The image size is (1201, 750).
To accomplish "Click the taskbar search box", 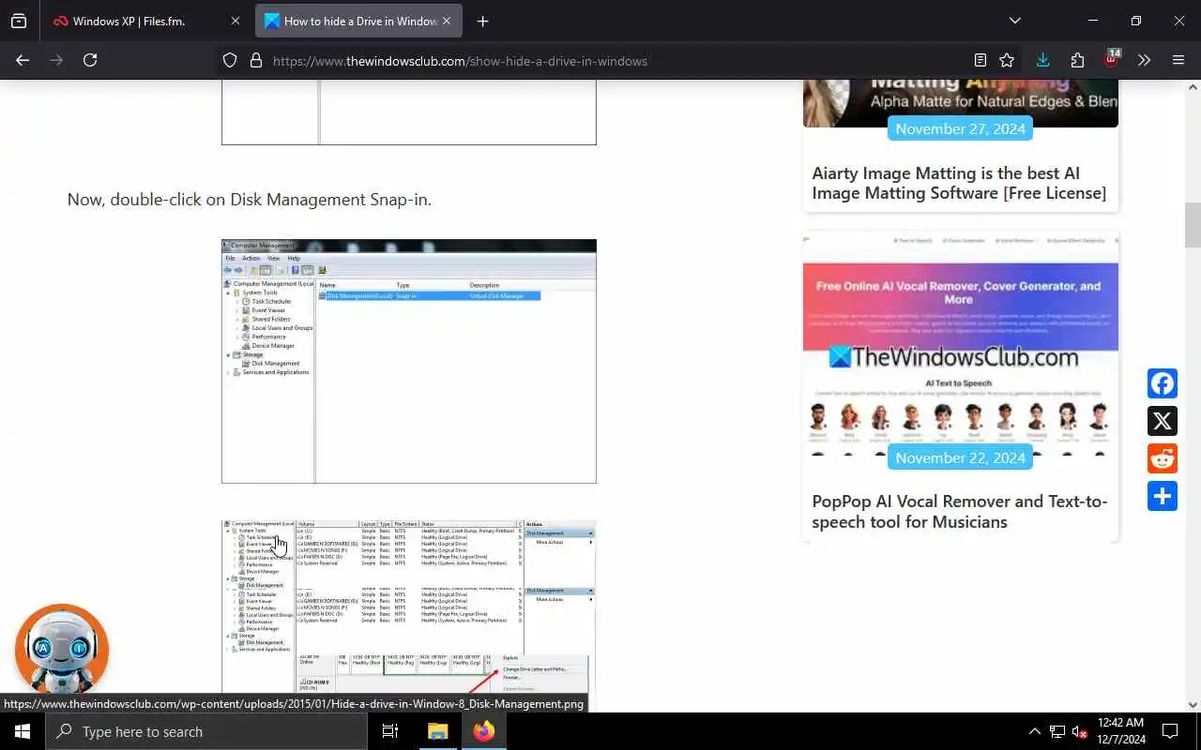I will (x=206, y=731).
